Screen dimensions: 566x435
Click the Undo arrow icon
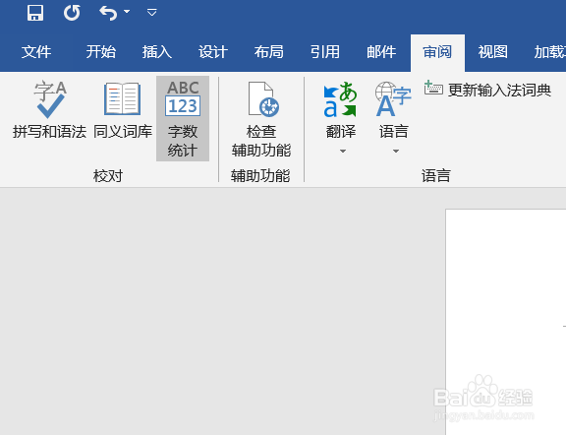(x=108, y=13)
